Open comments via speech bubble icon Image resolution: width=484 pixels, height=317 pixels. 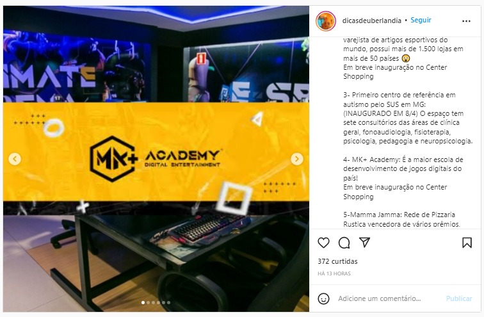[344, 243]
